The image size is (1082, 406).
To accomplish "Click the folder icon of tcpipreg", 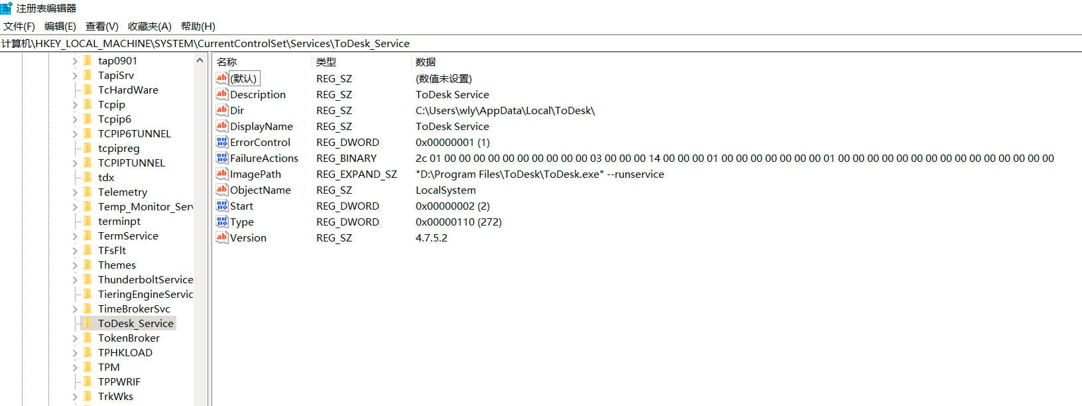I will point(88,148).
